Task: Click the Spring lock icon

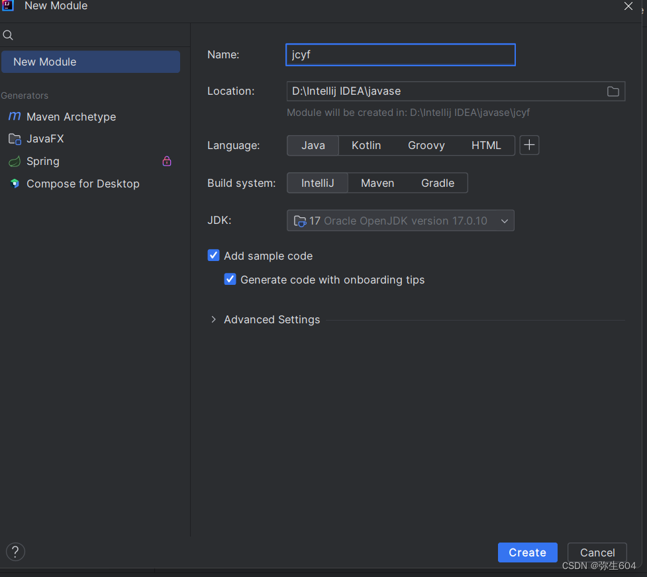Action: point(167,161)
